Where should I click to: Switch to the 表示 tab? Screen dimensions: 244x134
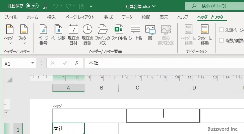point(164,17)
